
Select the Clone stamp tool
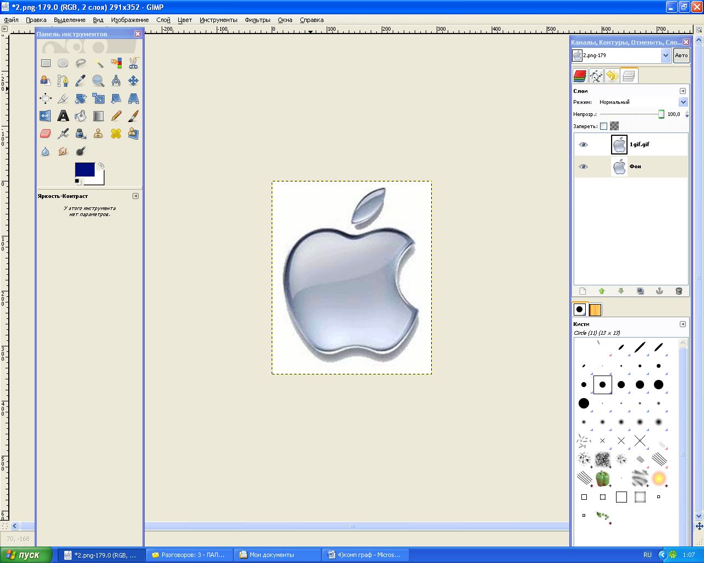[98, 134]
